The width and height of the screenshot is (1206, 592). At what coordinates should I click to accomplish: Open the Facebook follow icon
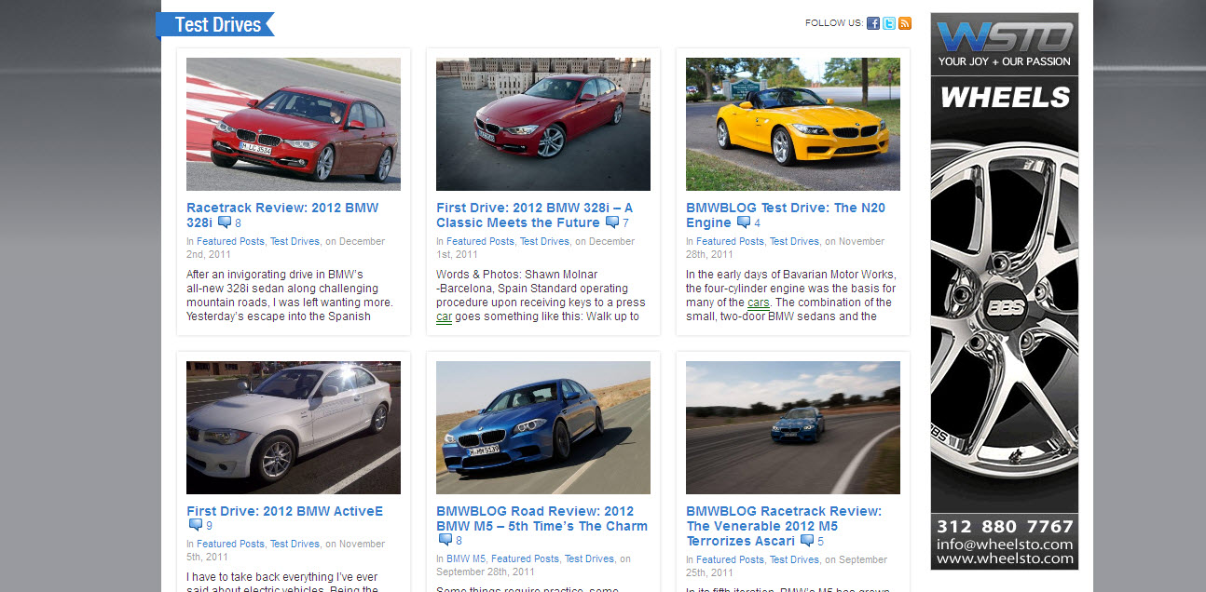tap(873, 23)
